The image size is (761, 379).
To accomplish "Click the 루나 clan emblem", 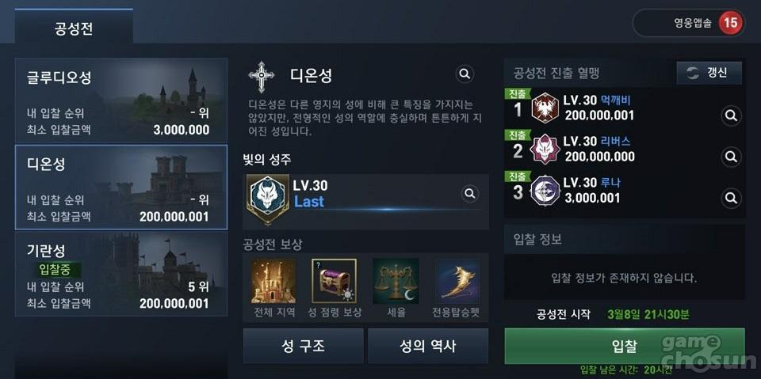I will (x=545, y=191).
